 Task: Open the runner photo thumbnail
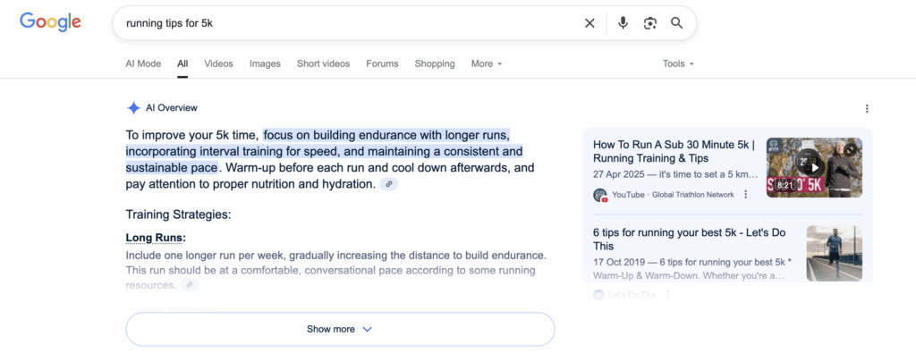[835, 254]
